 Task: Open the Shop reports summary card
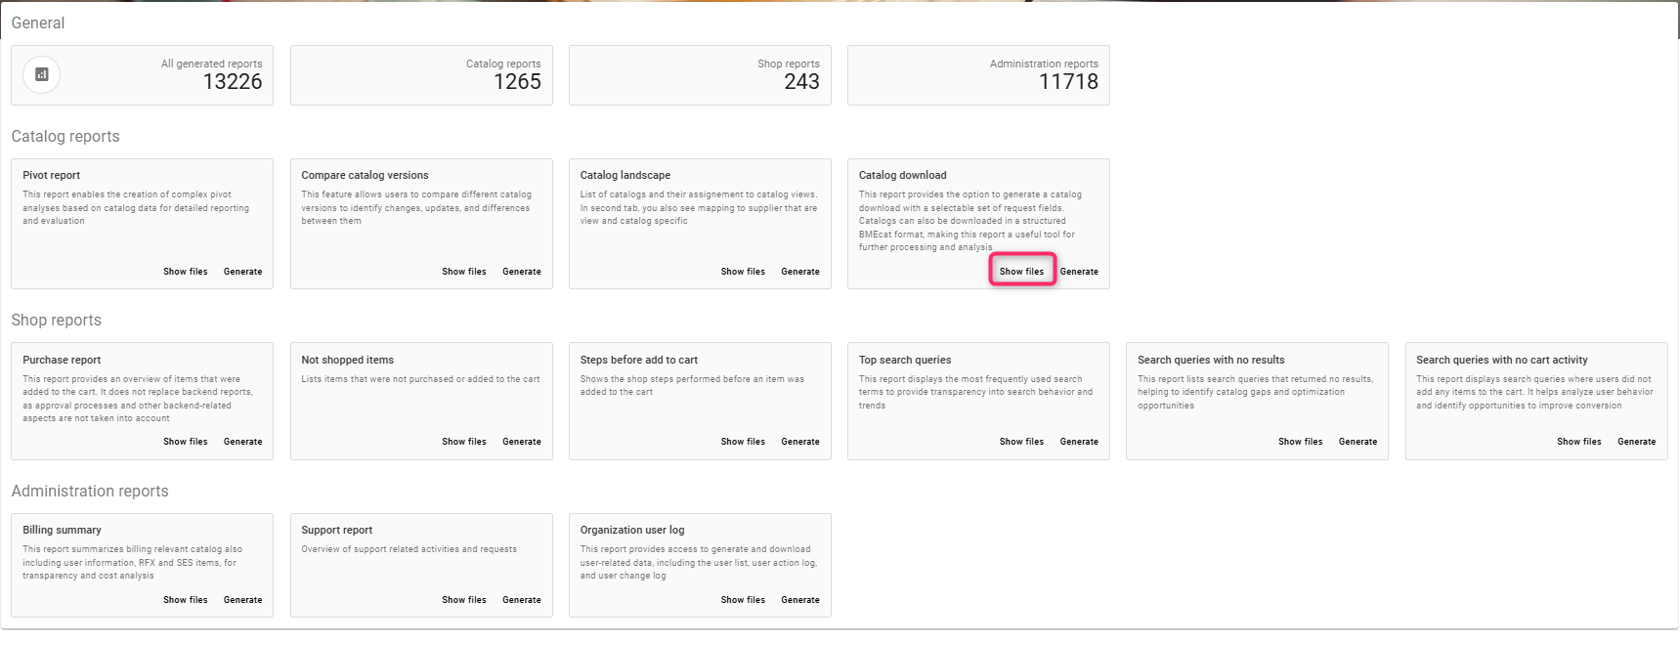coord(700,75)
